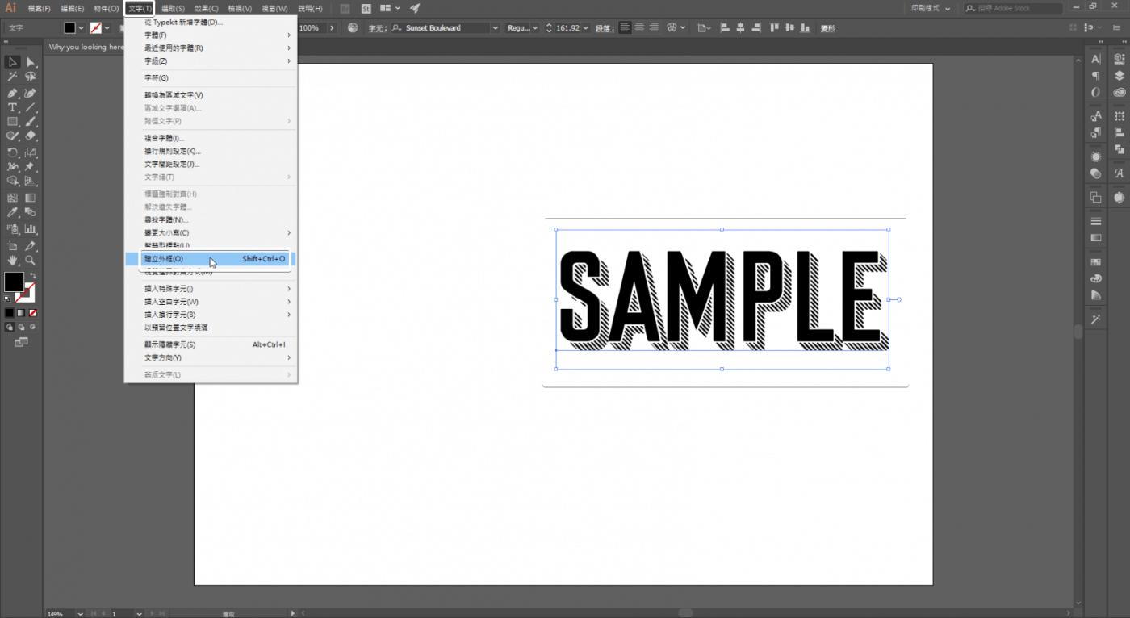Open the zoom level 149% dropdown
Screen dimensions: 1130x618
(x=80, y=613)
